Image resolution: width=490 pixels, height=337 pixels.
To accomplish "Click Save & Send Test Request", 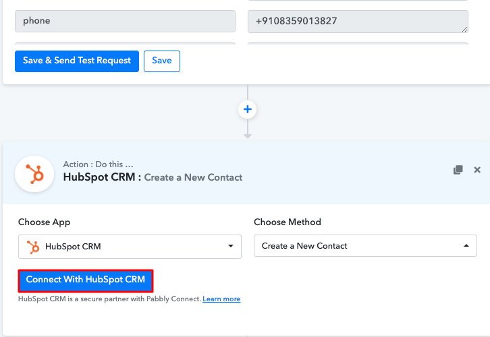I will (77, 61).
